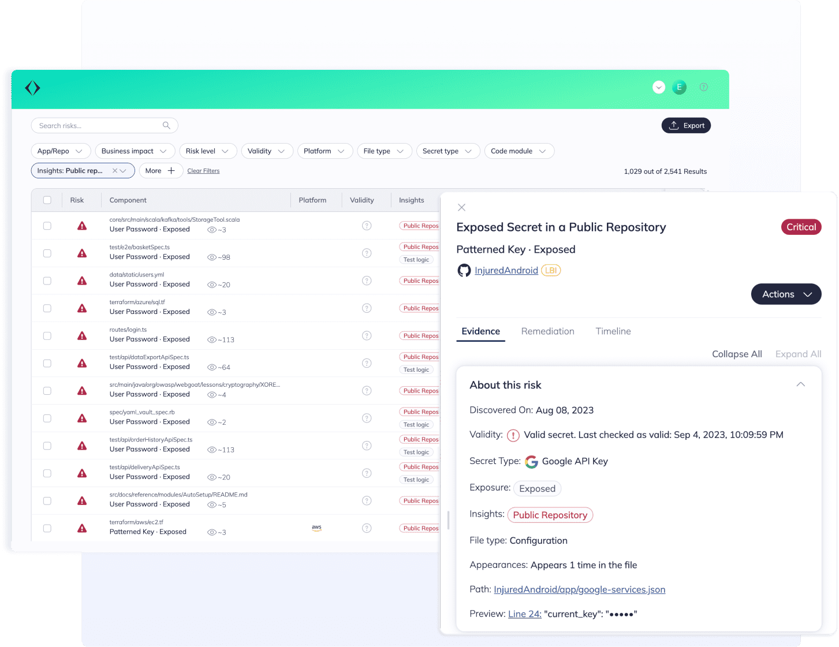Close the Exposed Secret details panel
The height and width of the screenshot is (647, 839).
click(x=461, y=208)
